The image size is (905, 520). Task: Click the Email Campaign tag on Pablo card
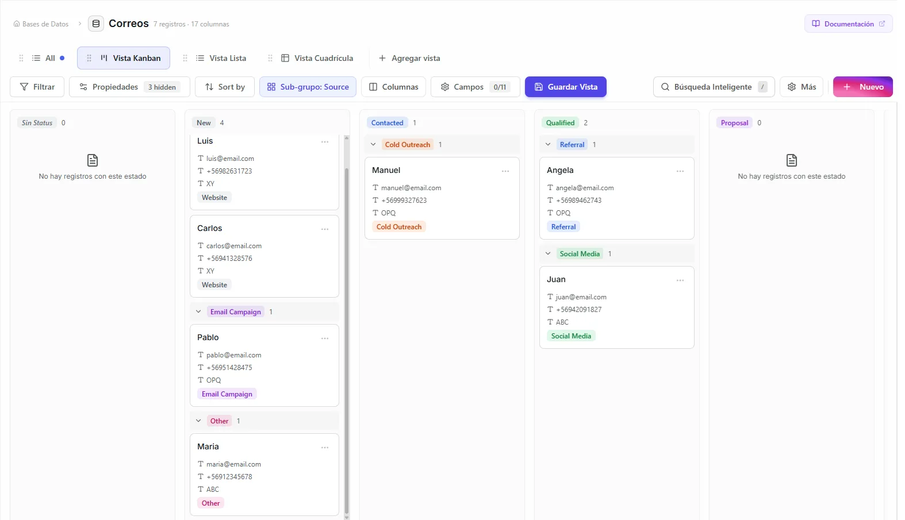(227, 394)
